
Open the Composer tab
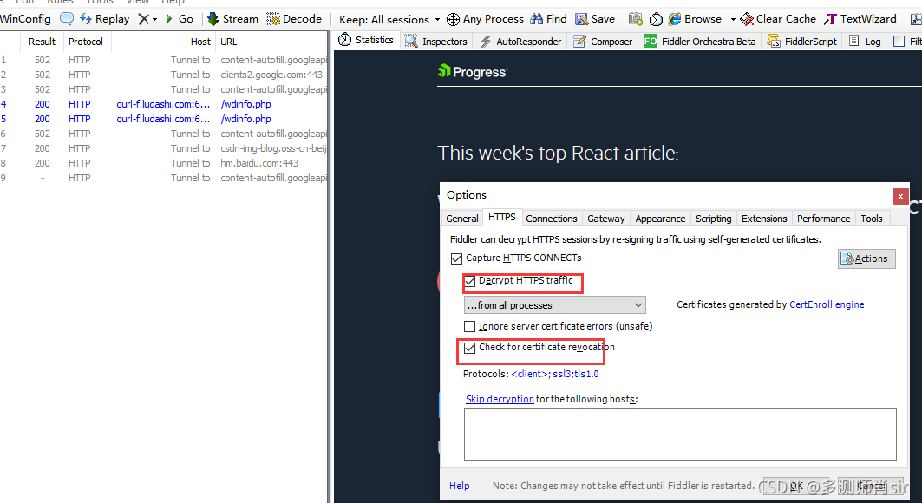[x=603, y=41]
